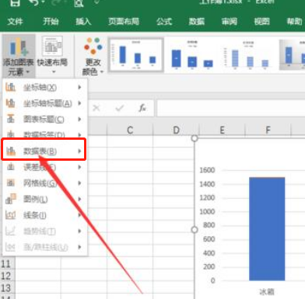Viewport: 305px width, 299px height.
Task: Choose 误差线 menu item
Action: [x=44, y=167]
